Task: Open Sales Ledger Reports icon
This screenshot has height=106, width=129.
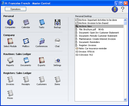Action: [10, 60]
